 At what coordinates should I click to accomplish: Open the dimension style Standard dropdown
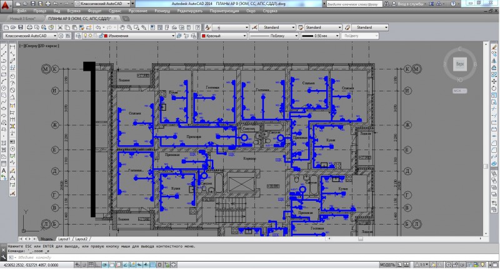click(277, 28)
